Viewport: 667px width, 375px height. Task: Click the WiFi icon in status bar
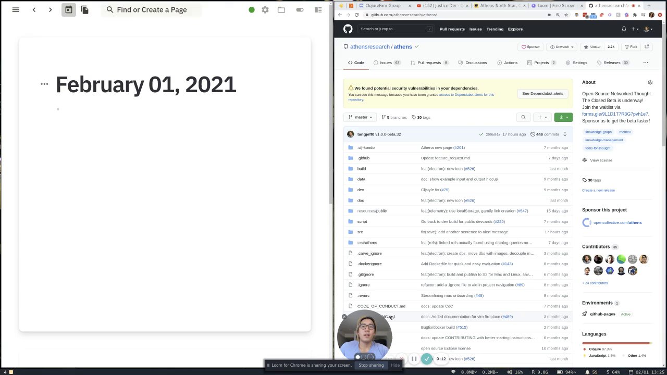453,372
